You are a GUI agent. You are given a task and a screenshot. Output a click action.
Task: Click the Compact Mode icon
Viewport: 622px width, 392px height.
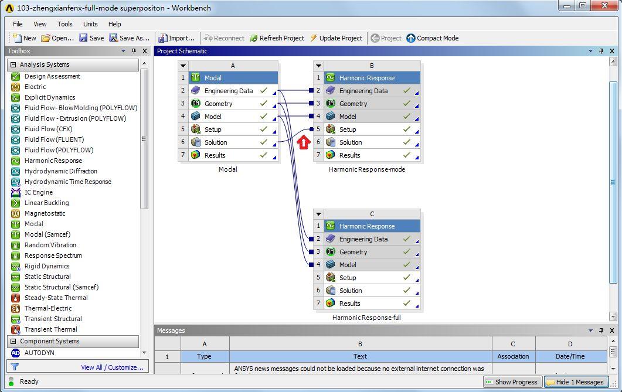point(410,38)
